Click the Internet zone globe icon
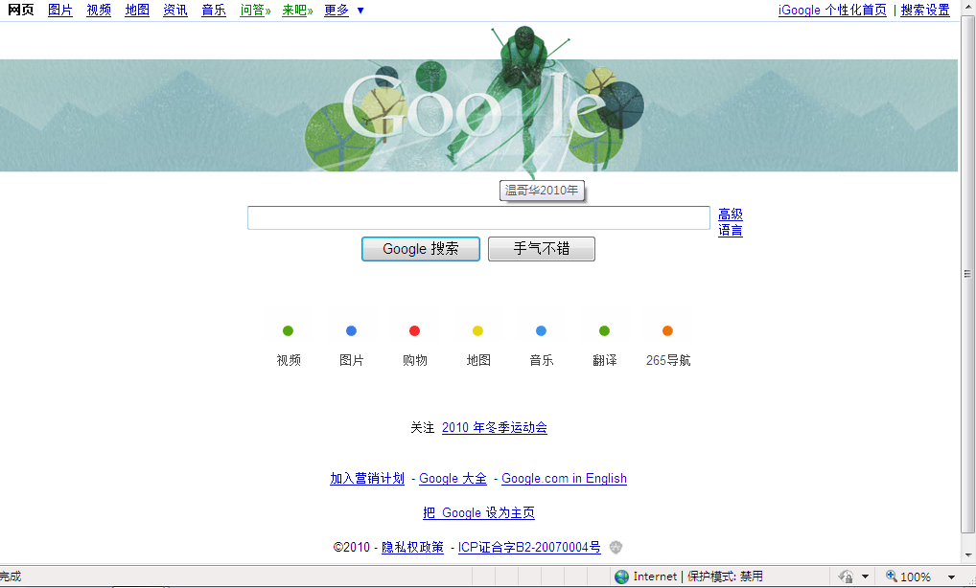 [621, 577]
